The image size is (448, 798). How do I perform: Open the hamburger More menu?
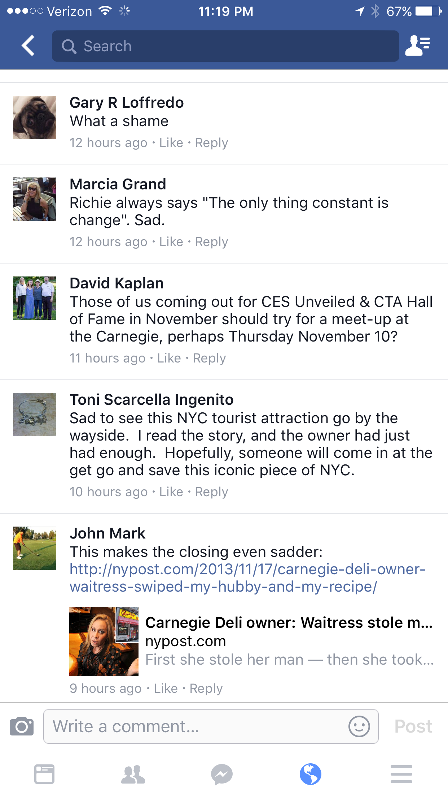coord(401,774)
